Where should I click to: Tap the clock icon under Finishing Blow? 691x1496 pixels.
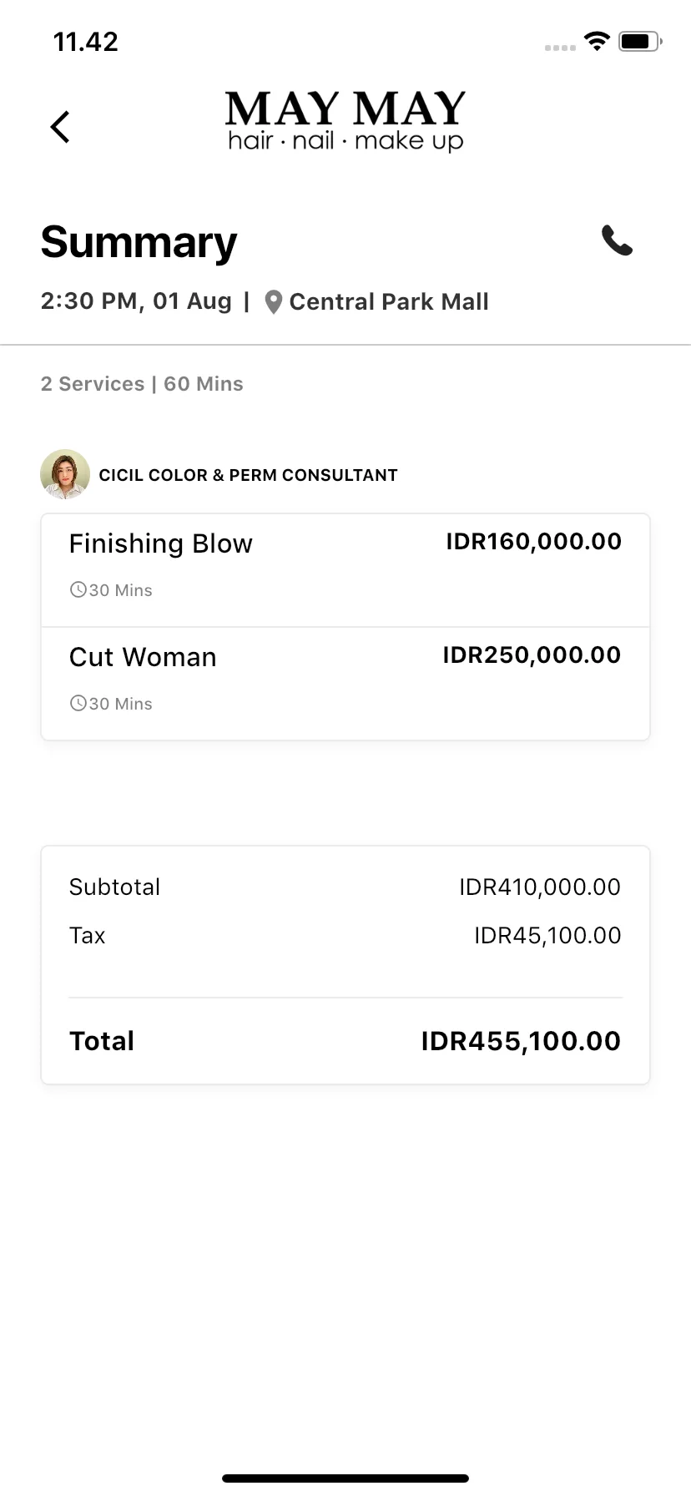pos(78,589)
